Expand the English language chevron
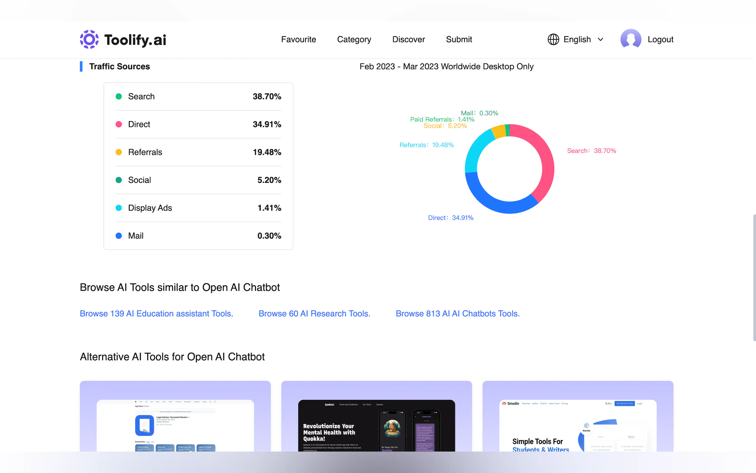 (600, 39)
